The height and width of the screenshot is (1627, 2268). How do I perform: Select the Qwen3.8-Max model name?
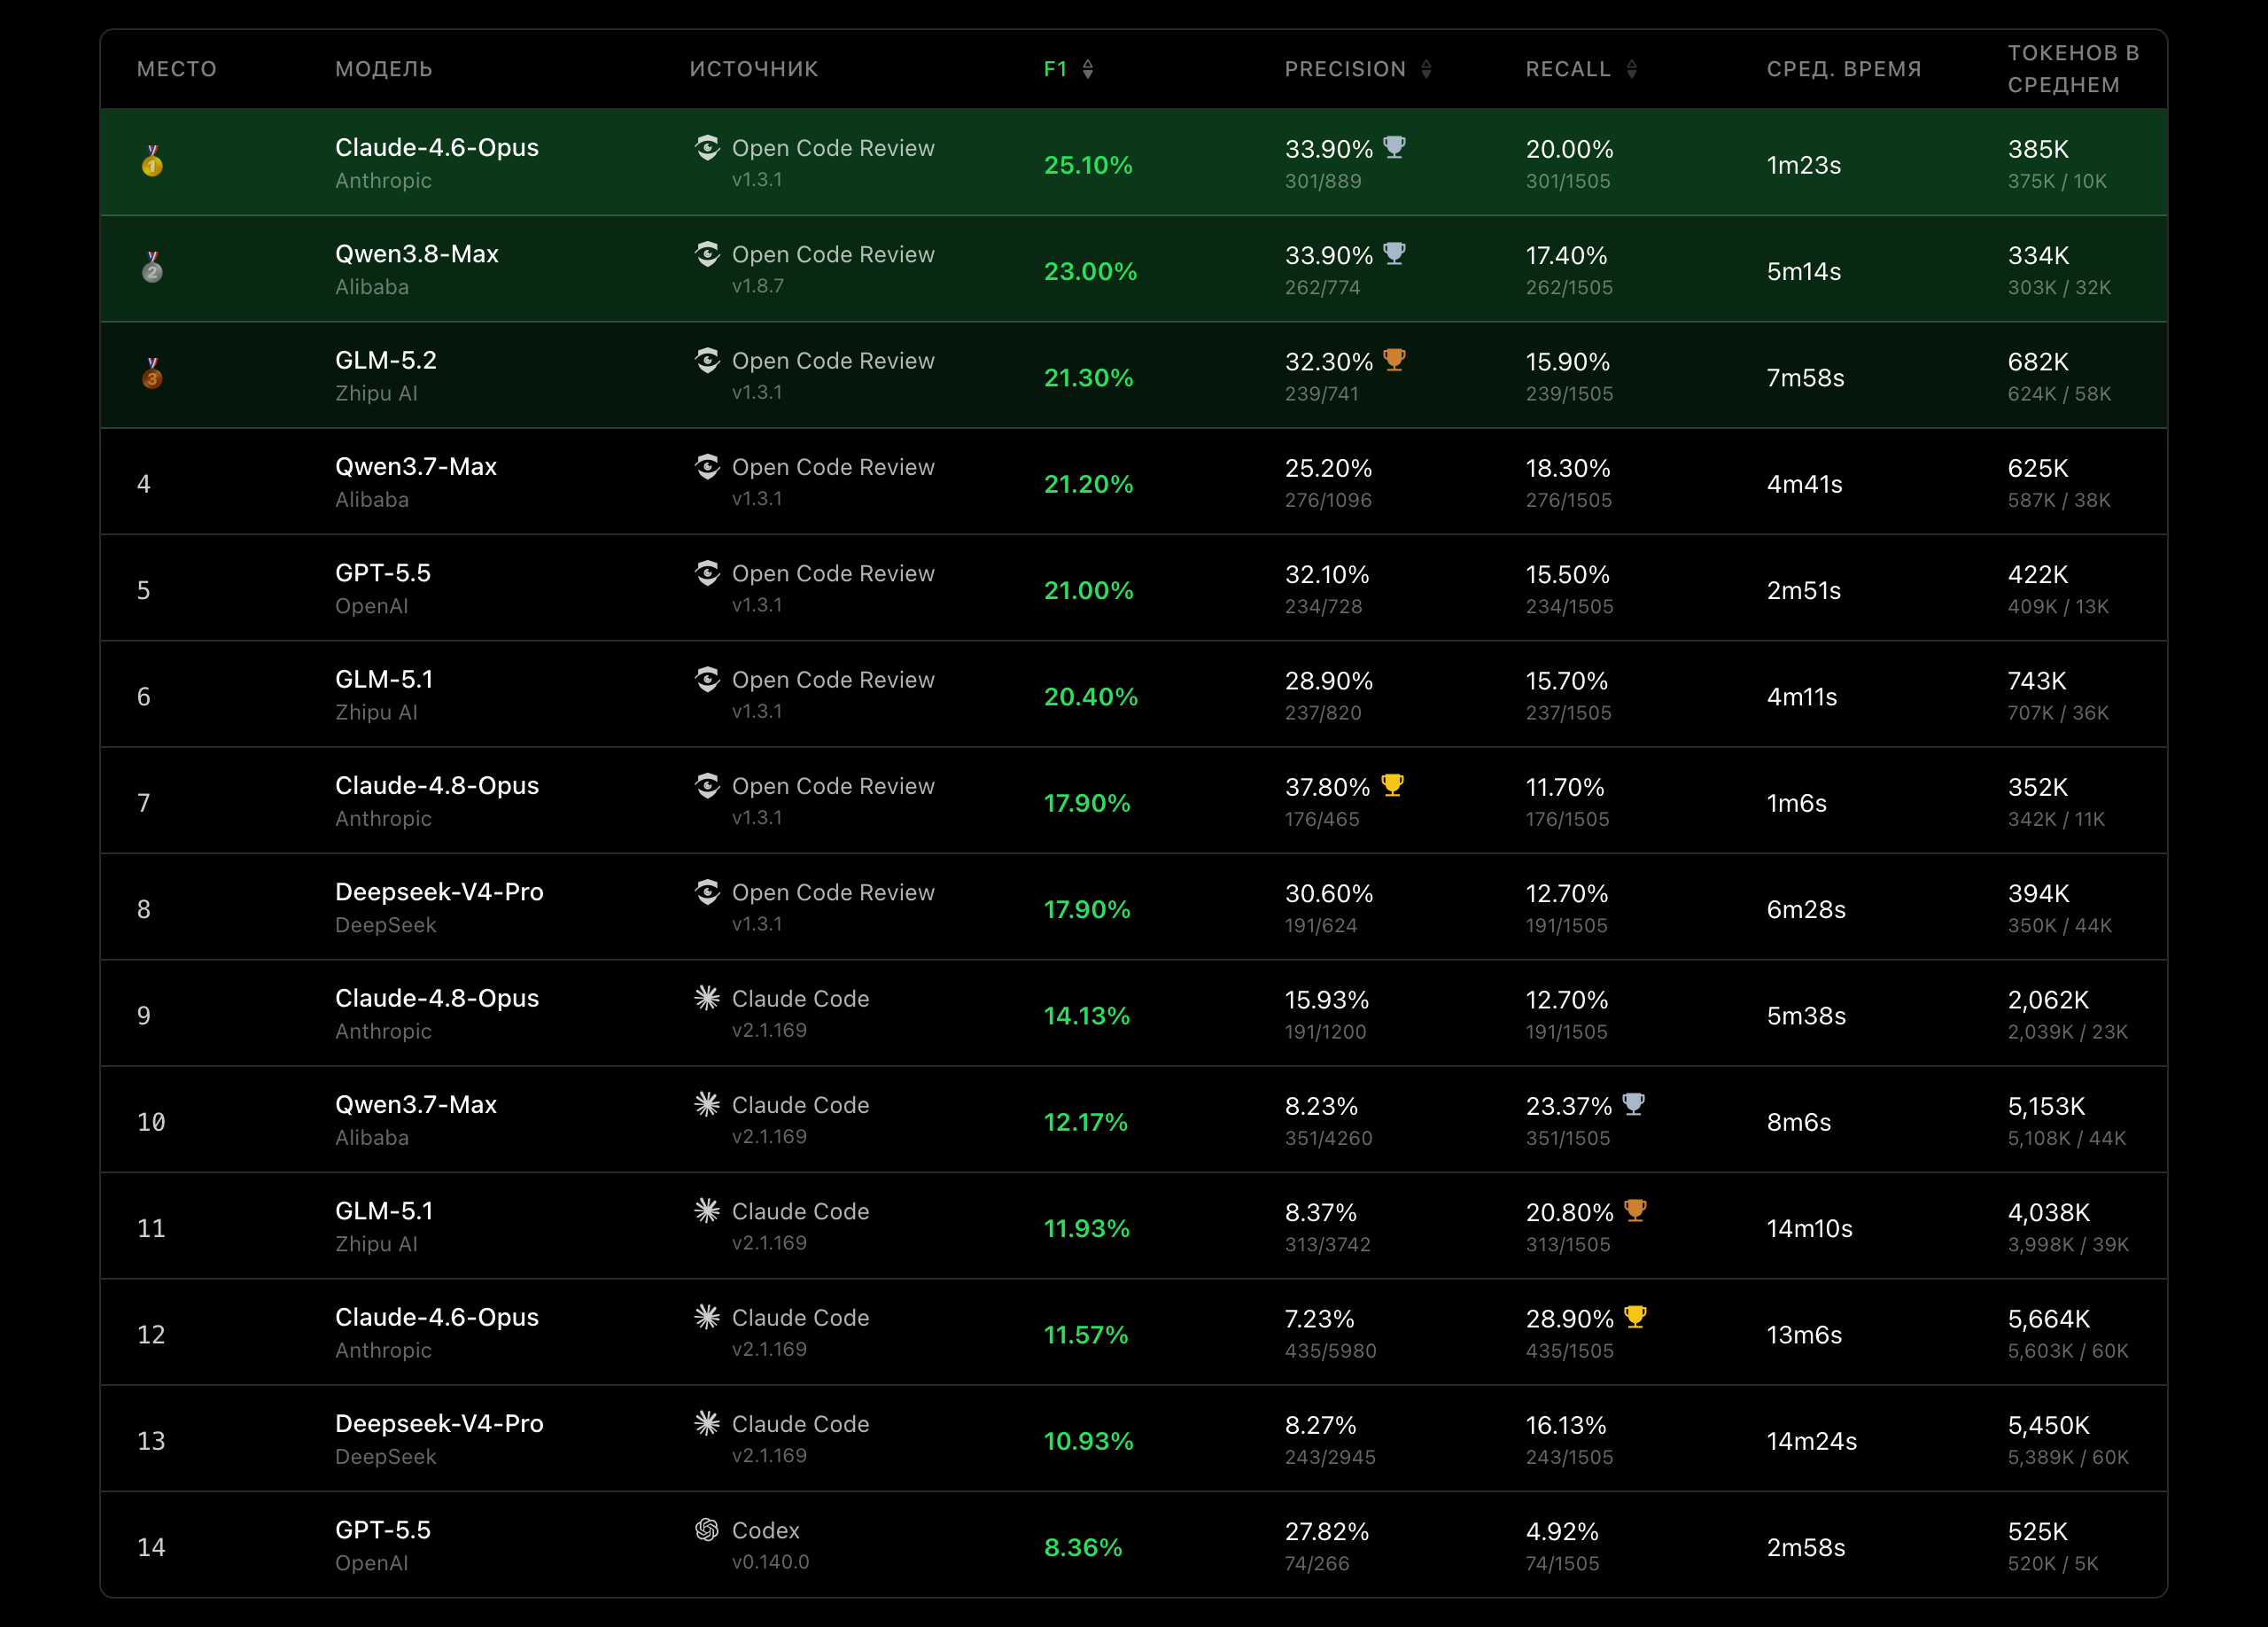point(417,254)
